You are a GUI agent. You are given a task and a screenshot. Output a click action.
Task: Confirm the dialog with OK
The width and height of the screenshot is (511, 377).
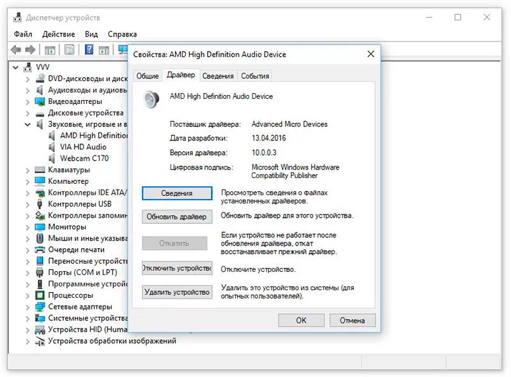click(x=301, y=320)
